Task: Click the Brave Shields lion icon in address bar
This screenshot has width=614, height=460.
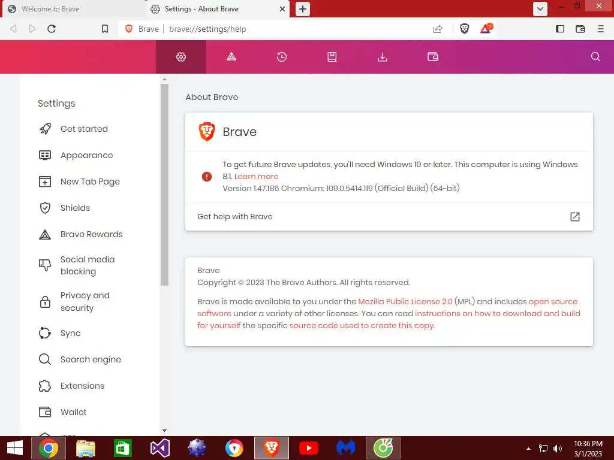Action: [x=465, y=29]
